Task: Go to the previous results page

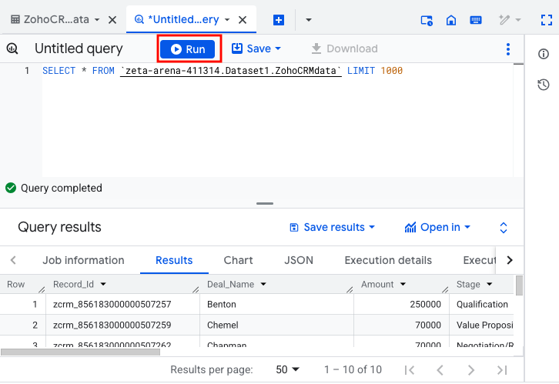Action: [x=440, y=370]
